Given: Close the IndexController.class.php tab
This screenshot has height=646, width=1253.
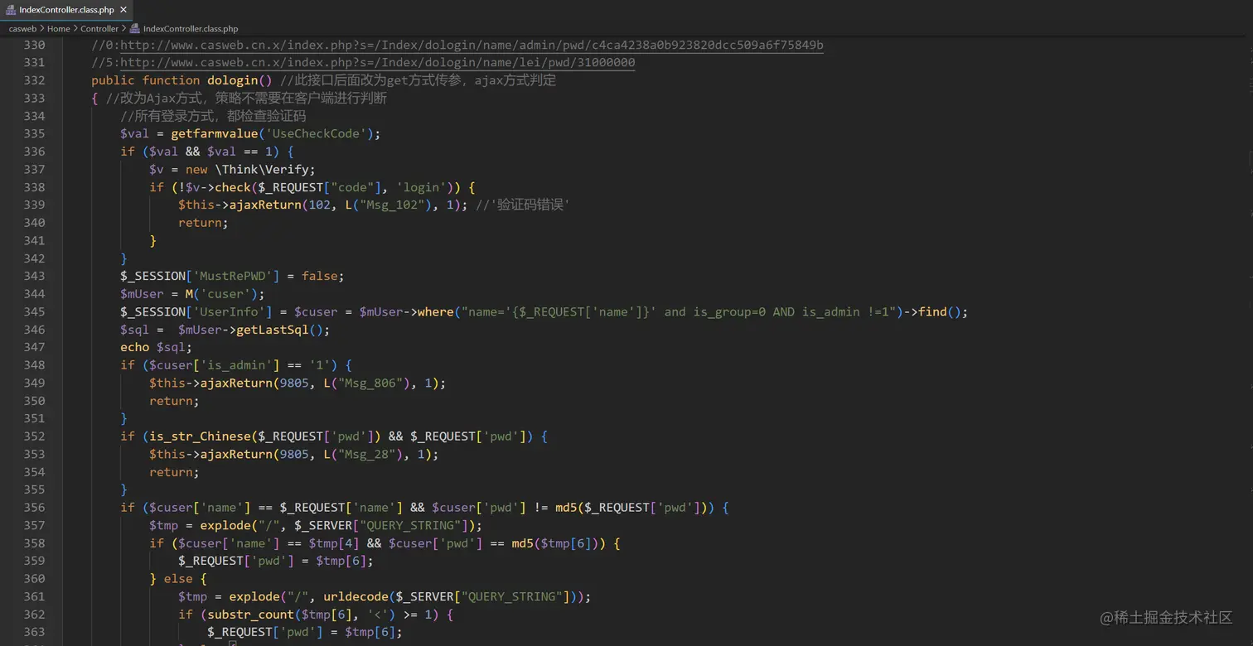Looking at the screenshot, I should (x=123, y=9).
